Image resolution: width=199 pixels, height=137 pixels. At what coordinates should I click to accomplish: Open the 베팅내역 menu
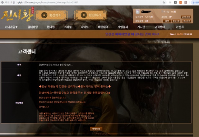pos(103,27)
